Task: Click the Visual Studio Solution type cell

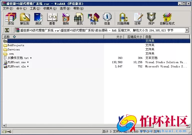Action: coord(166,62)
